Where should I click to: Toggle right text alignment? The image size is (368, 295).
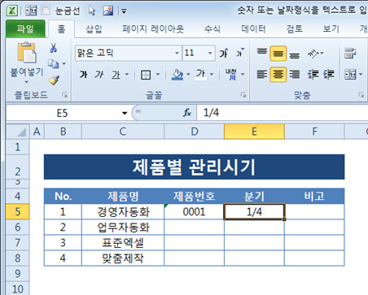pyautogui.click(x=295, y=74)
